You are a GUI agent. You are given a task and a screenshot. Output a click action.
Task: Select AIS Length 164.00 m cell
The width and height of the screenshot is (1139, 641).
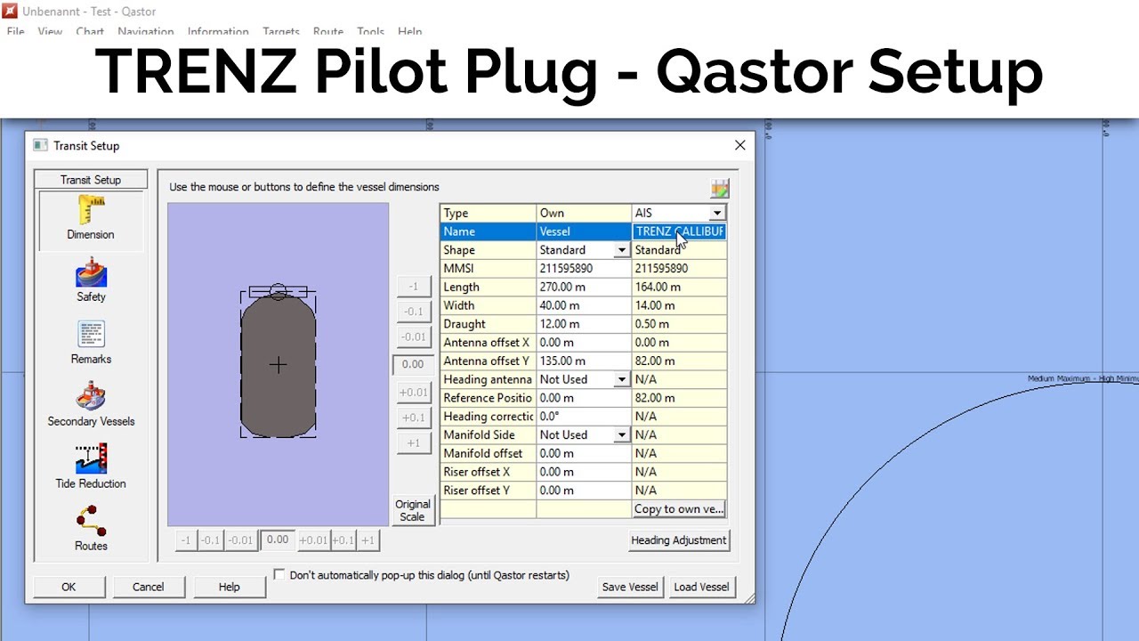point(679,287)
